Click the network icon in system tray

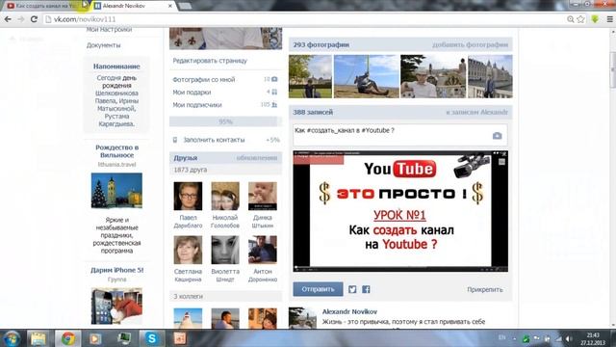(558, 338)
